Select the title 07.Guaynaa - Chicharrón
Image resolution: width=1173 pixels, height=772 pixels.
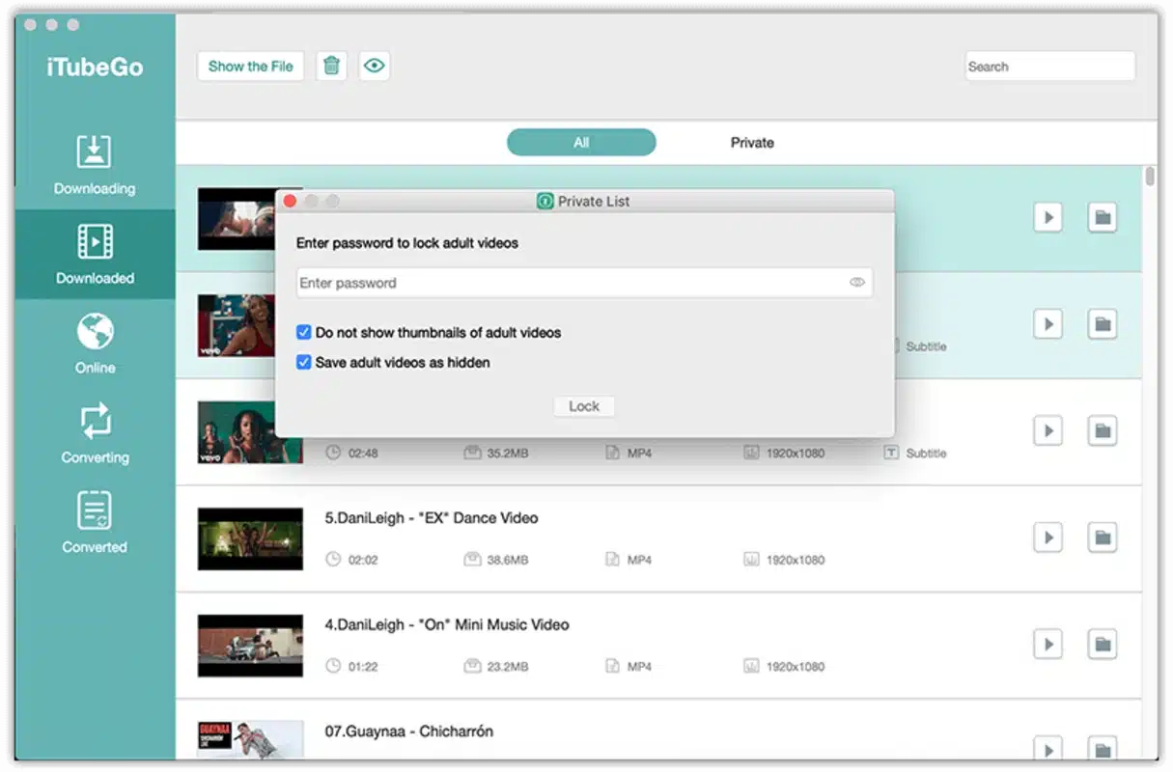click(408, 731)
